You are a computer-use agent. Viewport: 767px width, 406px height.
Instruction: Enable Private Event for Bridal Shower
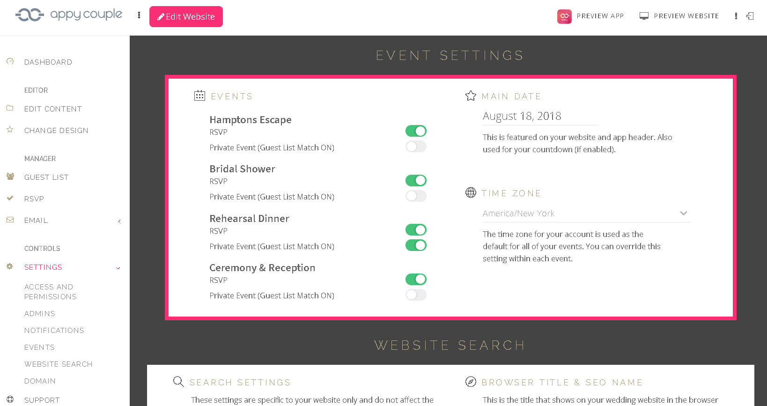(x=416, y=196)
